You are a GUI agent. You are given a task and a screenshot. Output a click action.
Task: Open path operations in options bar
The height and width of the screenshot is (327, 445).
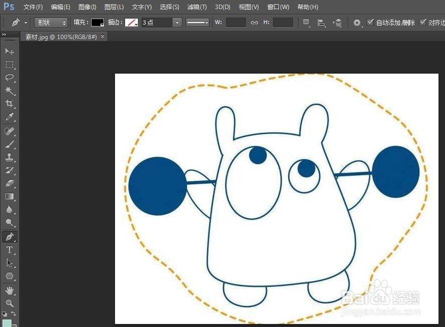click(306, 23)
